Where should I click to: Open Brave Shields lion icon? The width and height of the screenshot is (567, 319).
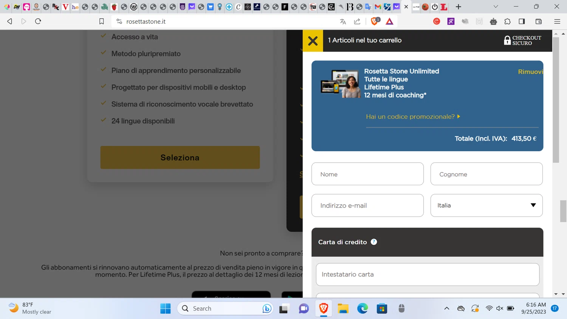click(375, 22)
